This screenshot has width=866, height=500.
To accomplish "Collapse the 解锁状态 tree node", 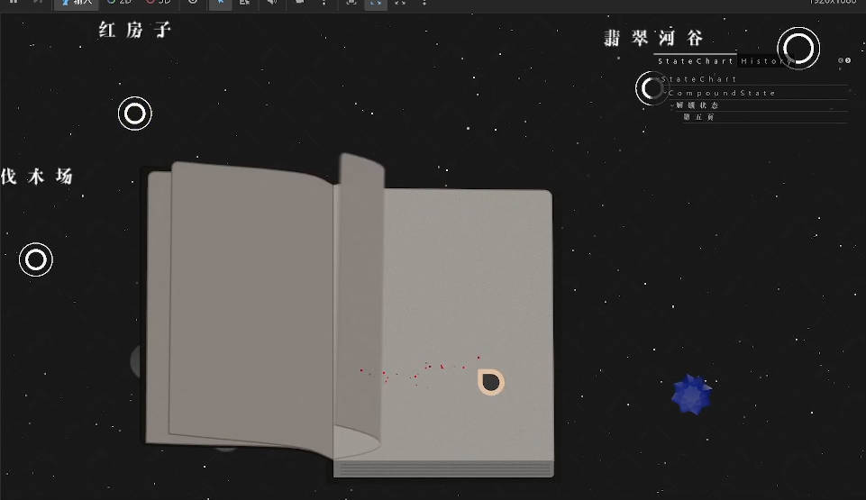I will click(x=672, y=105).
